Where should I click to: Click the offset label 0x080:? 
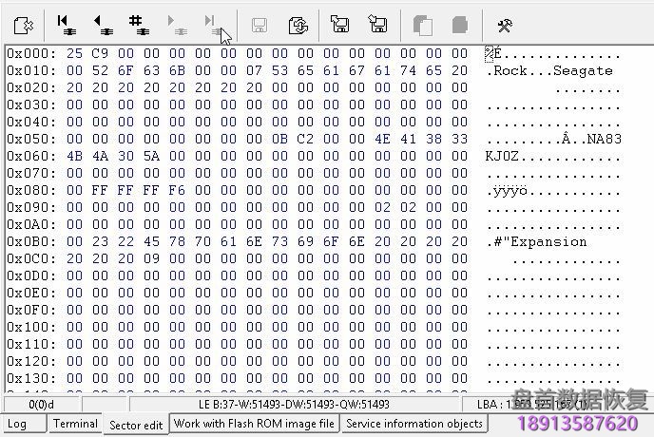(31, 190)
